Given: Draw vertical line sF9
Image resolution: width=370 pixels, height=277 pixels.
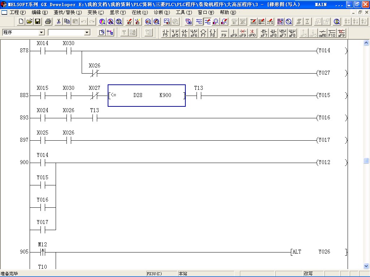Looking at the screenshot, I should coord(233,33).
